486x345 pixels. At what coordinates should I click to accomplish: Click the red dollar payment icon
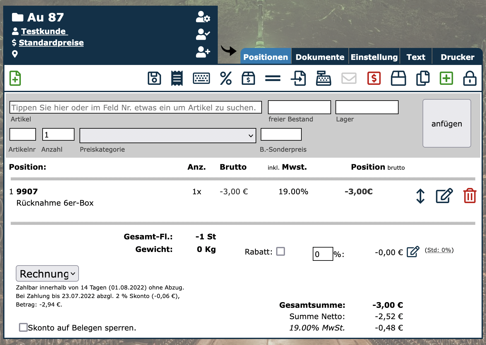(x=374, y=78)
